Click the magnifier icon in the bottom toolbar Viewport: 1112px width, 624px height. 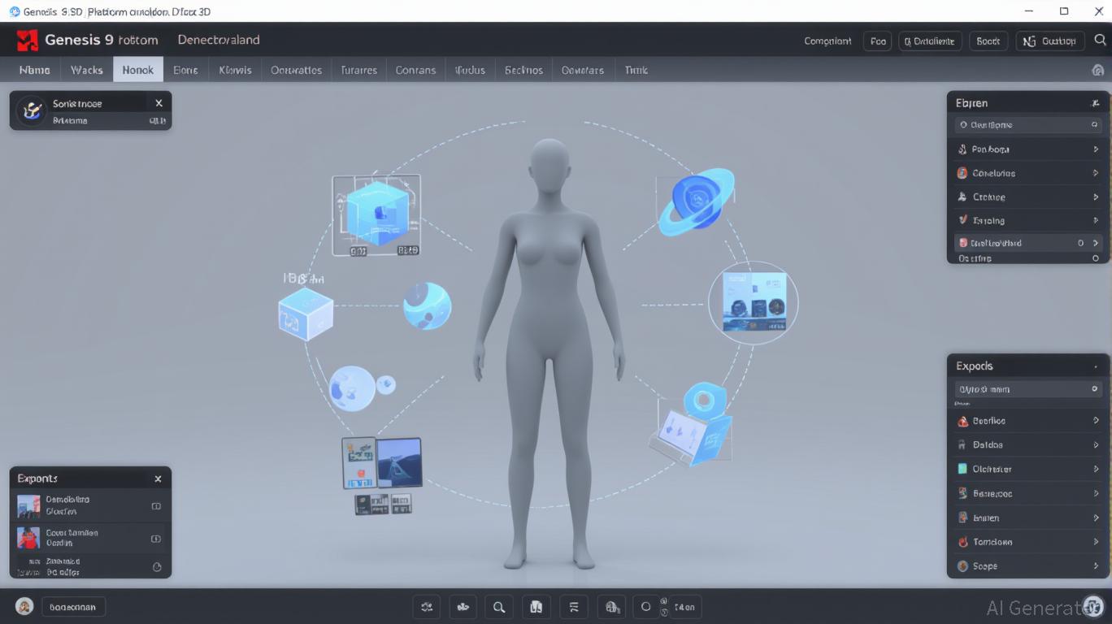click(498, 607)
